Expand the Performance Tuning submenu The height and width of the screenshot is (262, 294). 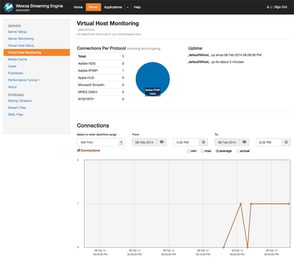[24, 80]
